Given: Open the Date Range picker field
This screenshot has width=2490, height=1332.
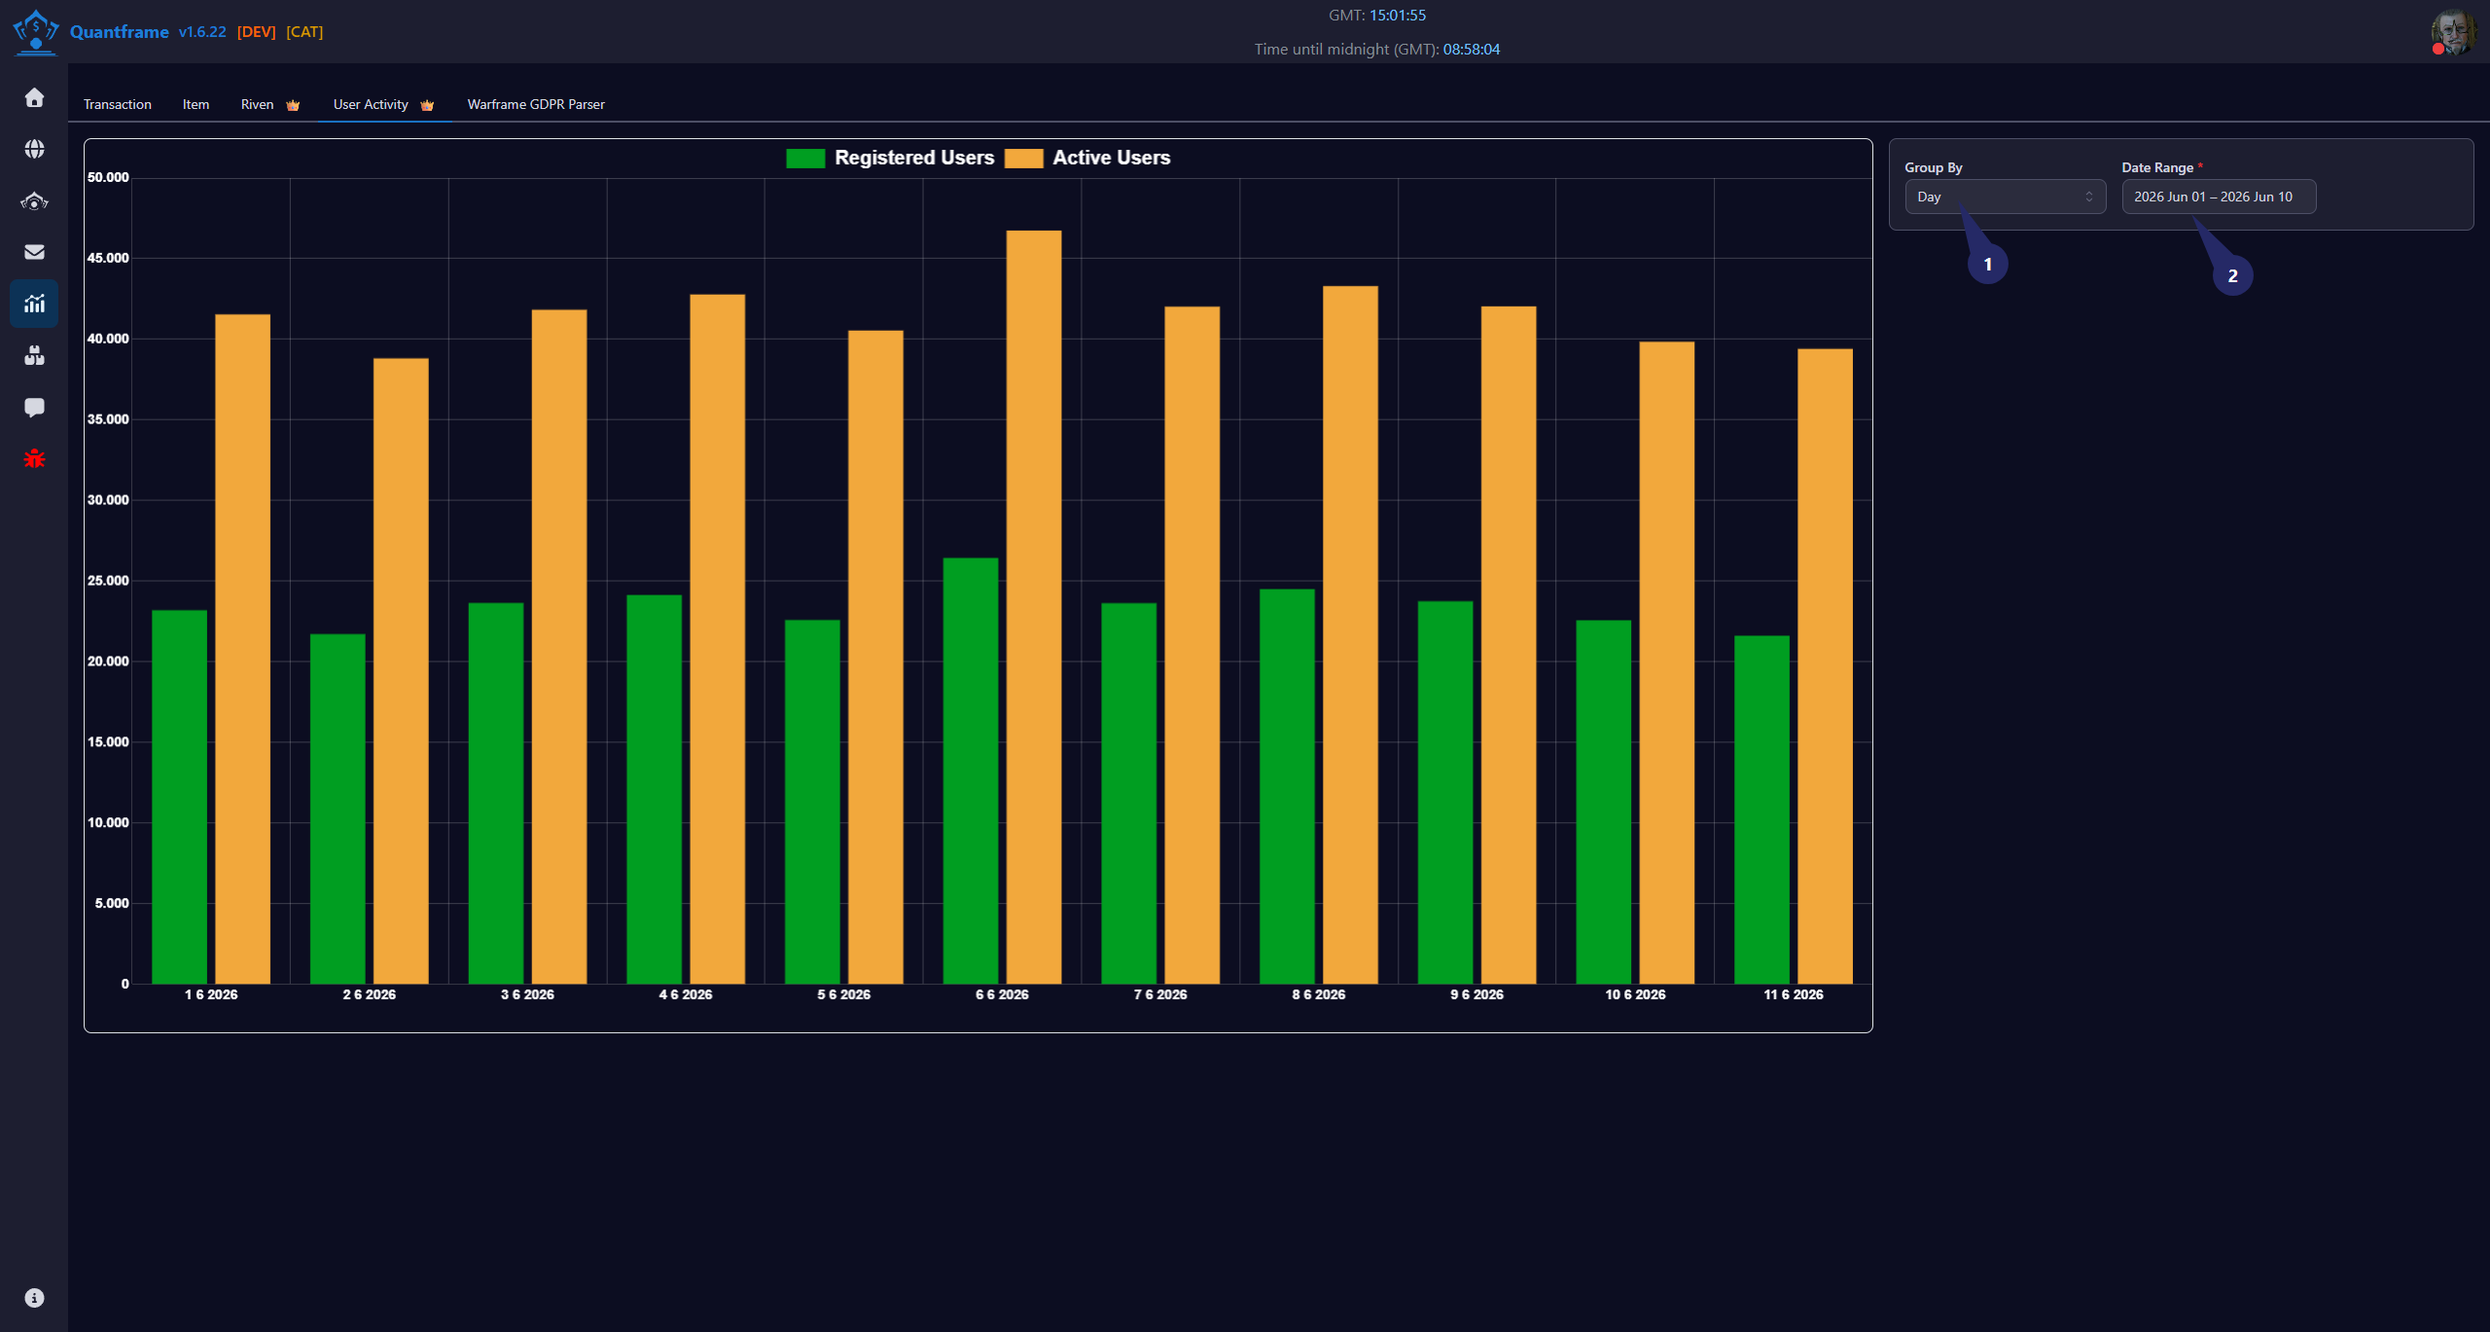Looking at the screenshot, I should [x=2219, y=197].
